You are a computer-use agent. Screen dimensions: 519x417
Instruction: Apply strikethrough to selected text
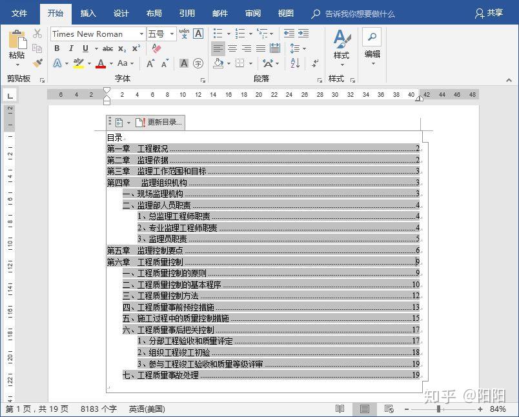point(107,48)
